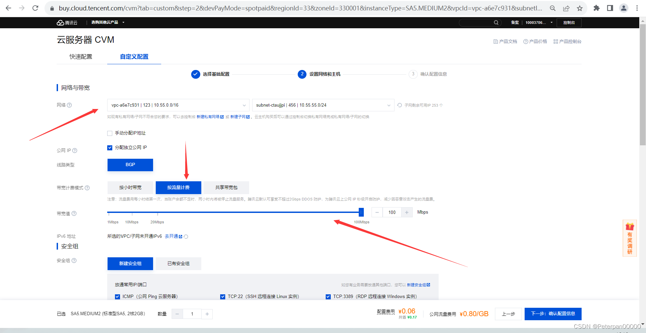The image size is (646, 333).
Task: Click the bandwidth slider handle
Action: [x=361, y=212]
